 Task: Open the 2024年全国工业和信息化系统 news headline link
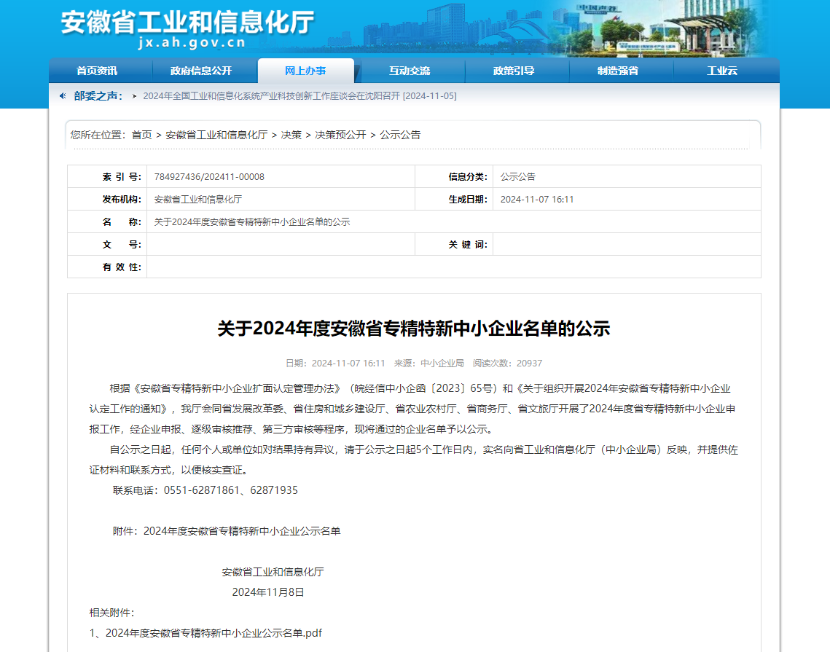[299, 95]
